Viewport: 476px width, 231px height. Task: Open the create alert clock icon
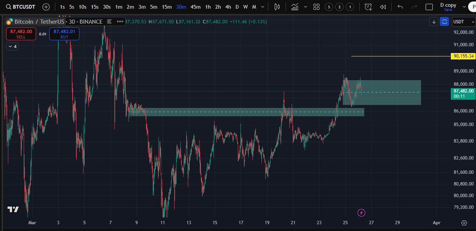coord(368,6)
